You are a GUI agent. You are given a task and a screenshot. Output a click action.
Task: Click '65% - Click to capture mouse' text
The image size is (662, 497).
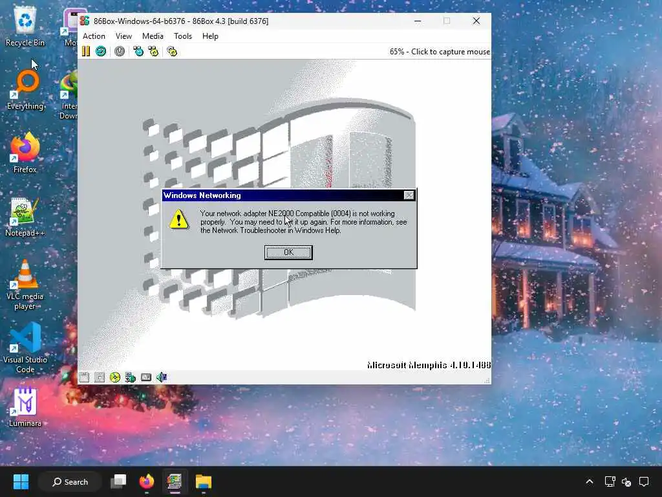click(x=440, y=52)
